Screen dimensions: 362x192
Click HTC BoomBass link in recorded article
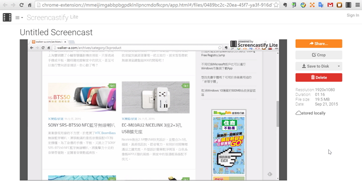coord(106,133)
